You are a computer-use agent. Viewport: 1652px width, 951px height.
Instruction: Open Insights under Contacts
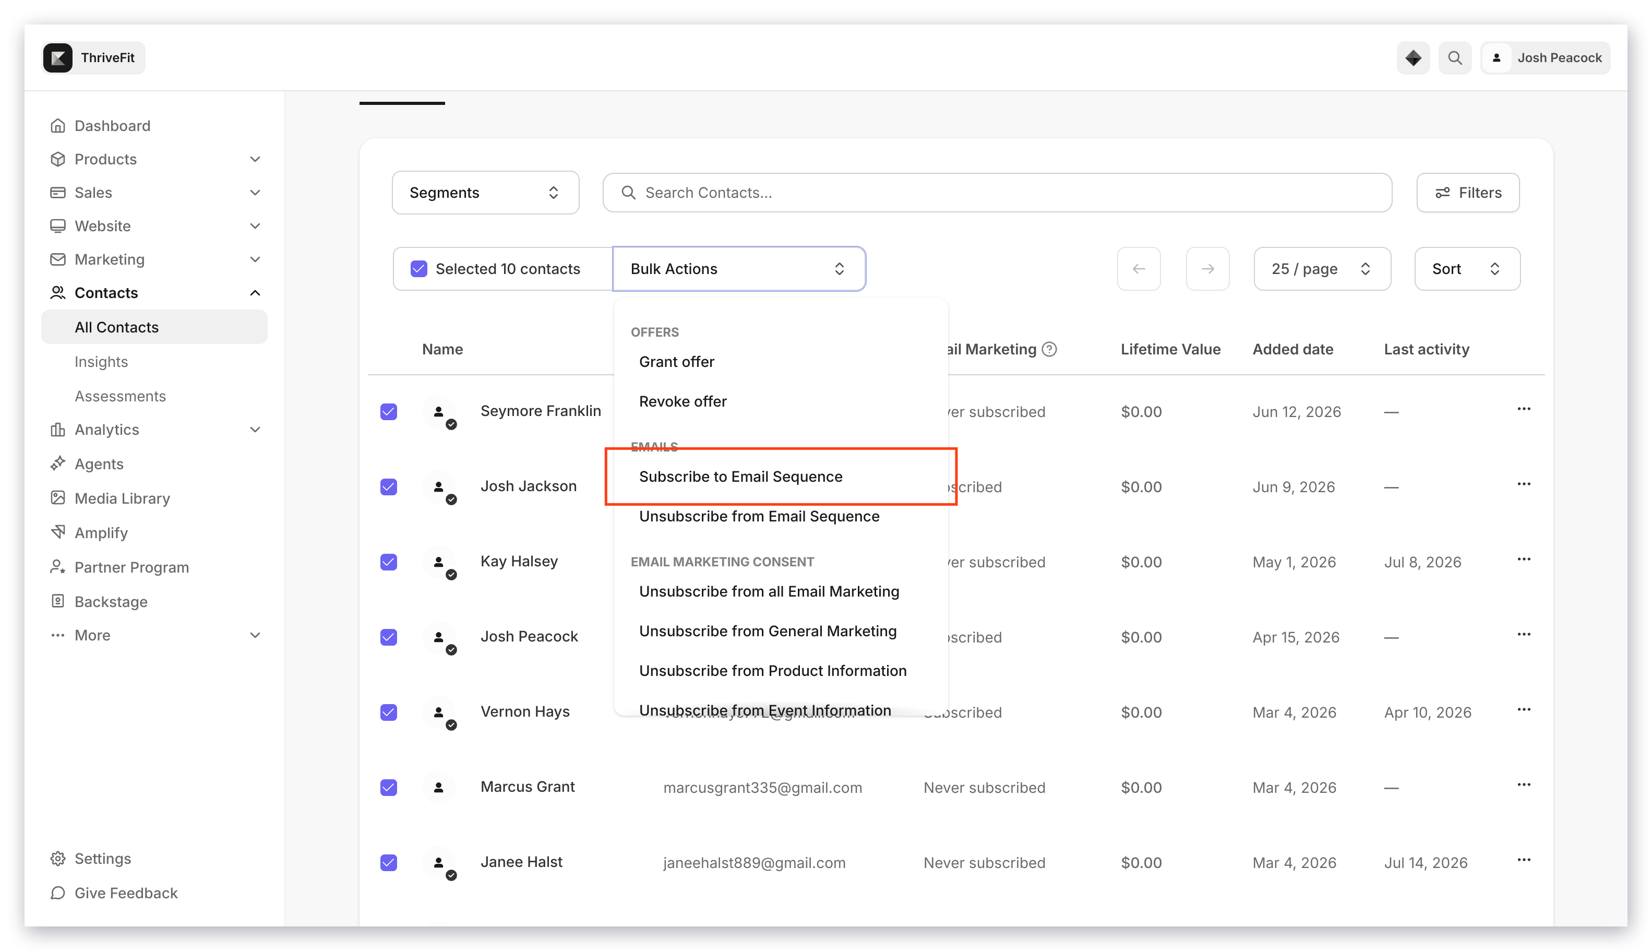tap(101, 361)
